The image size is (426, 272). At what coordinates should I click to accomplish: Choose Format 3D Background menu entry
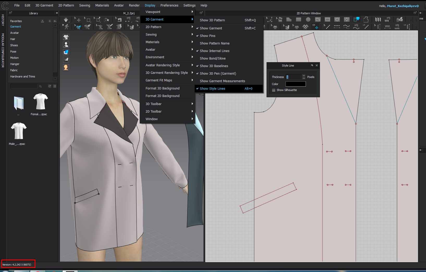(x=162, y=88)
